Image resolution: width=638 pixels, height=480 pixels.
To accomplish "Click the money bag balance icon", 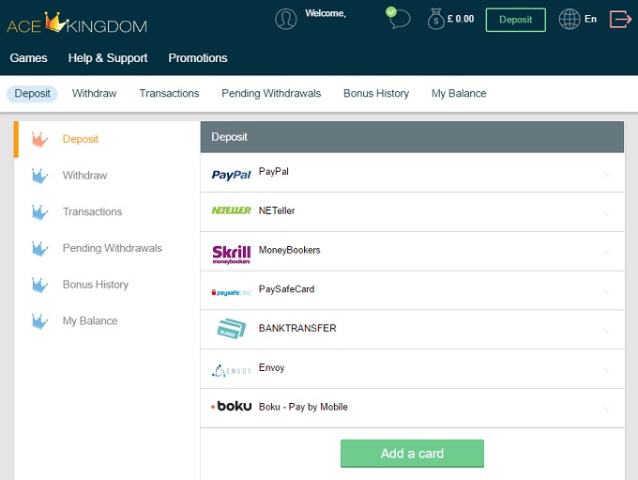I will coord(436,19).
